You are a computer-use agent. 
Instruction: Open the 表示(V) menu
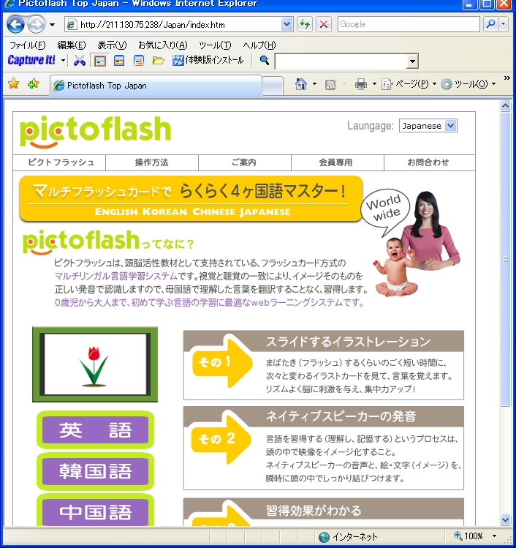pyautogui.click(x=112, y=45)
